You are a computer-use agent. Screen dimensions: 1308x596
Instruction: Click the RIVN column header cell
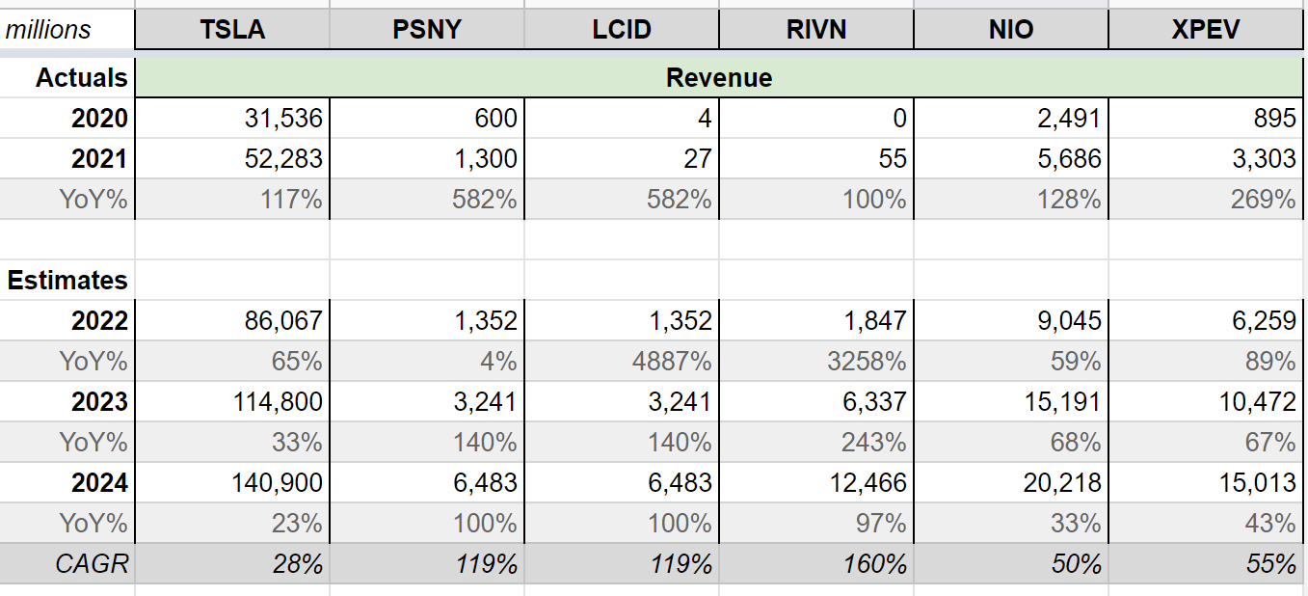[x=816, y=30]
